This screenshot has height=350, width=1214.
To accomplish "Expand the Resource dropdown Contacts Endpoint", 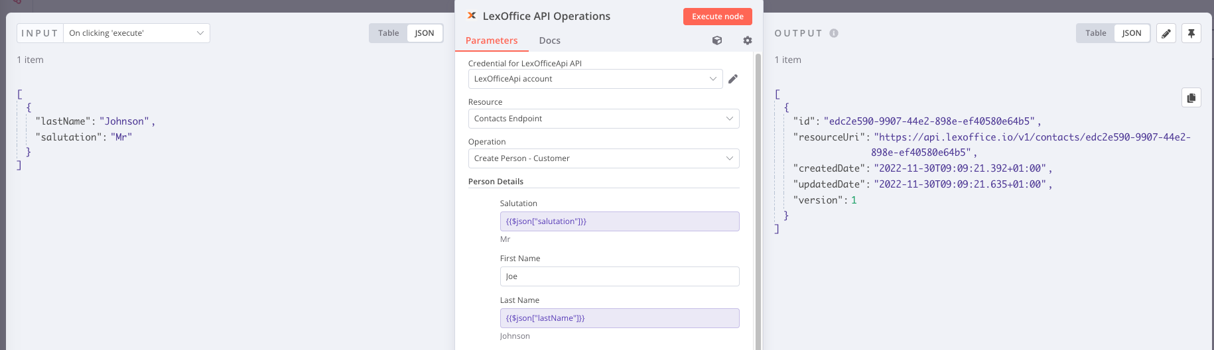I will [603, 119].
